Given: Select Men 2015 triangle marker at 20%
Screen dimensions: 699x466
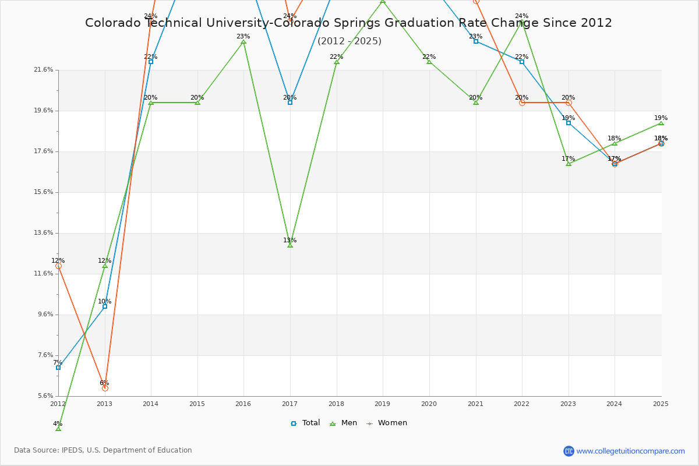Looking at the screenshot, I should click(x=197, y=103).
